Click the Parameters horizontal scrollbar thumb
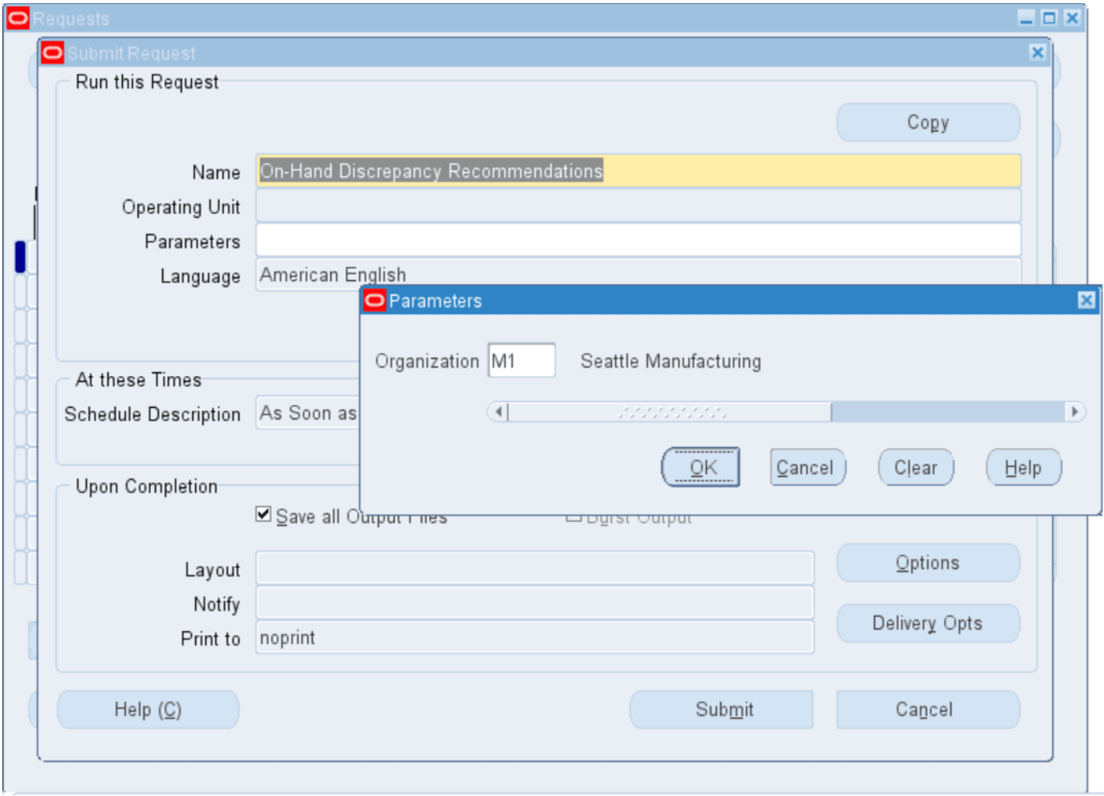 coord(670,412)
